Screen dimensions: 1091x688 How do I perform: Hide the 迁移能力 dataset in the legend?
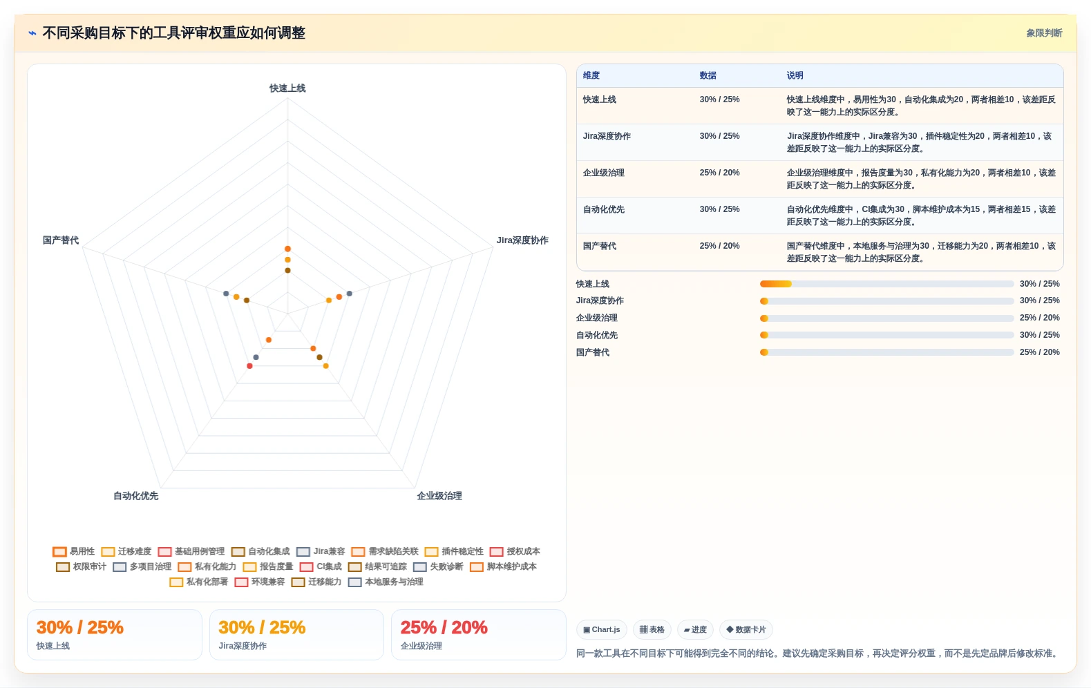(x=316, y=582)
